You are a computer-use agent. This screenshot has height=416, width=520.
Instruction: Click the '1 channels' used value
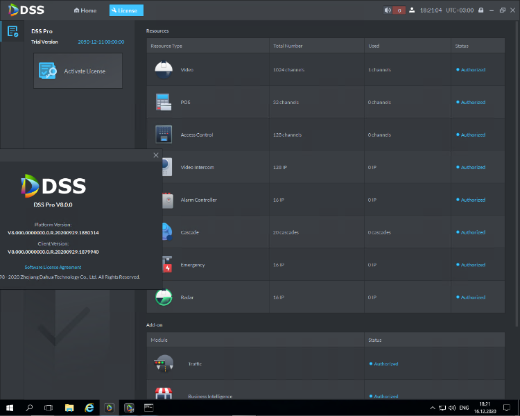click(x=379, y=69)
